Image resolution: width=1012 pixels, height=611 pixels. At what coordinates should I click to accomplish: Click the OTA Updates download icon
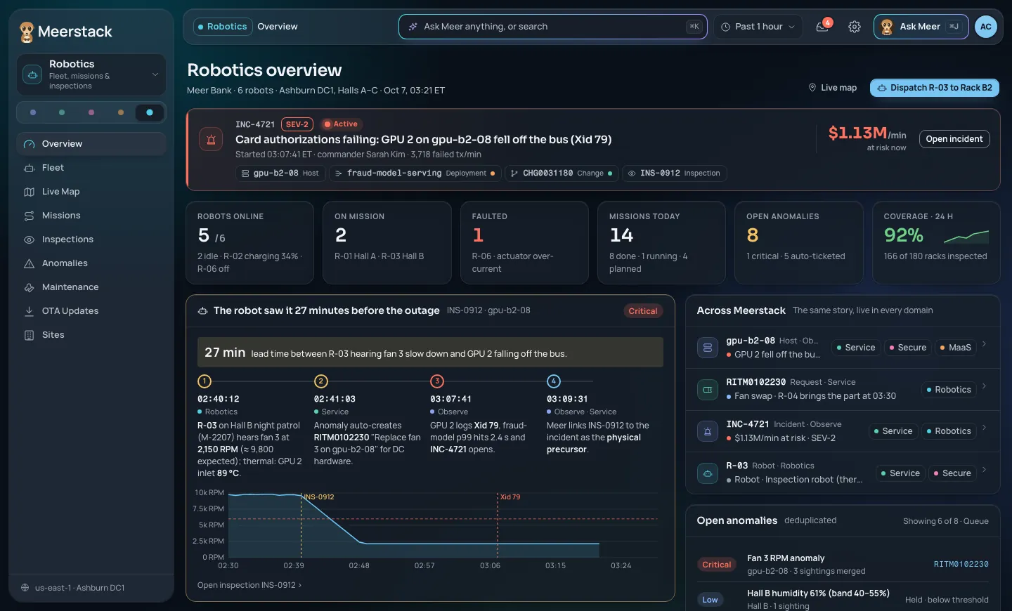(30, 311)
